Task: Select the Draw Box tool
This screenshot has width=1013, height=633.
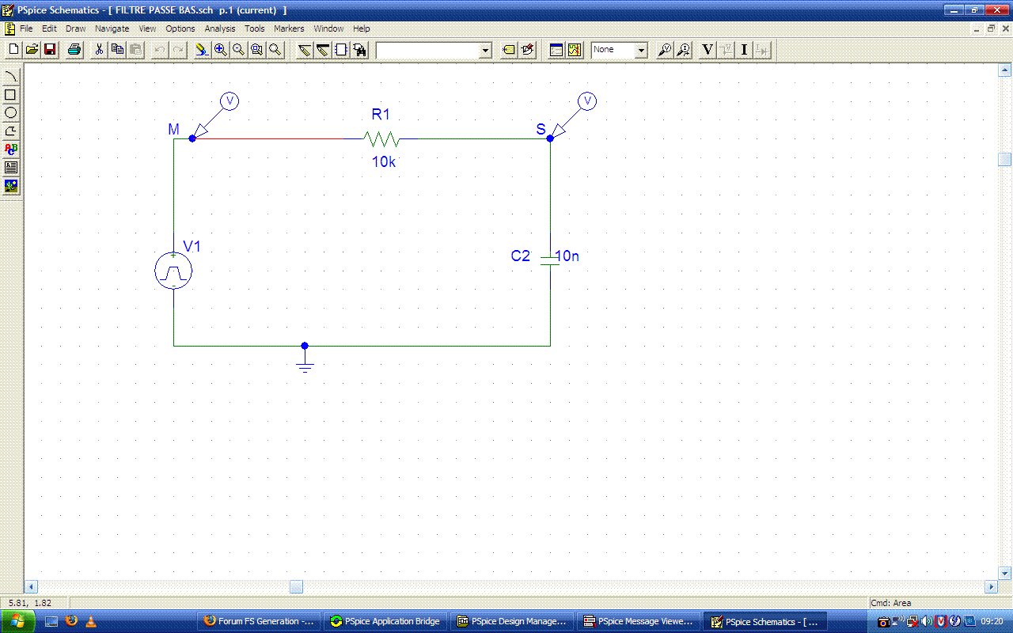Action: (11, 94)
